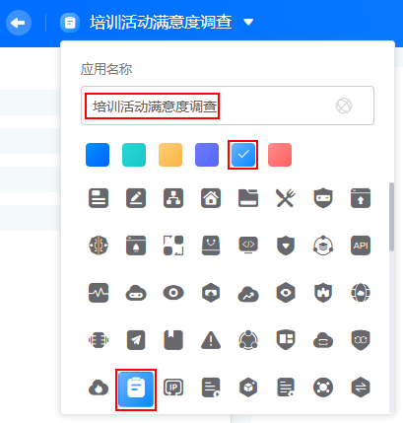Choose the orange color swatch

[170, 155]
